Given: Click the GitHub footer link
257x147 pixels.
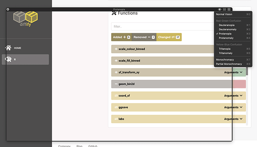Looking at the screenshot, I should pyautogui.click(x=93, y=146).
